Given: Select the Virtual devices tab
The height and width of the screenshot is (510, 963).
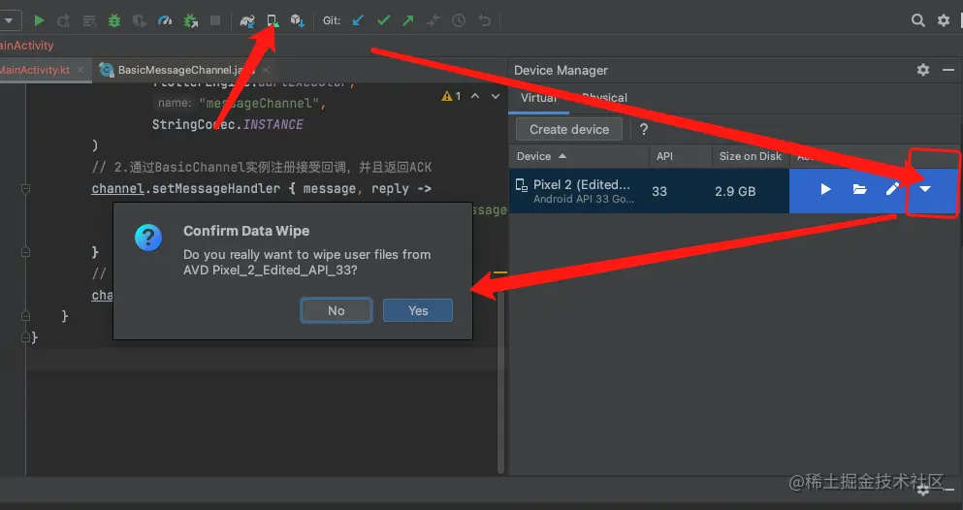Looking at the screenshot, I should (538, 98).
